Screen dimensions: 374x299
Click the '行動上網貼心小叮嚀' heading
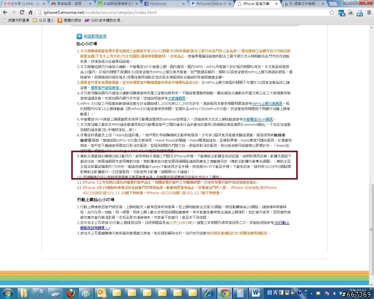click(x=96, y=200)
